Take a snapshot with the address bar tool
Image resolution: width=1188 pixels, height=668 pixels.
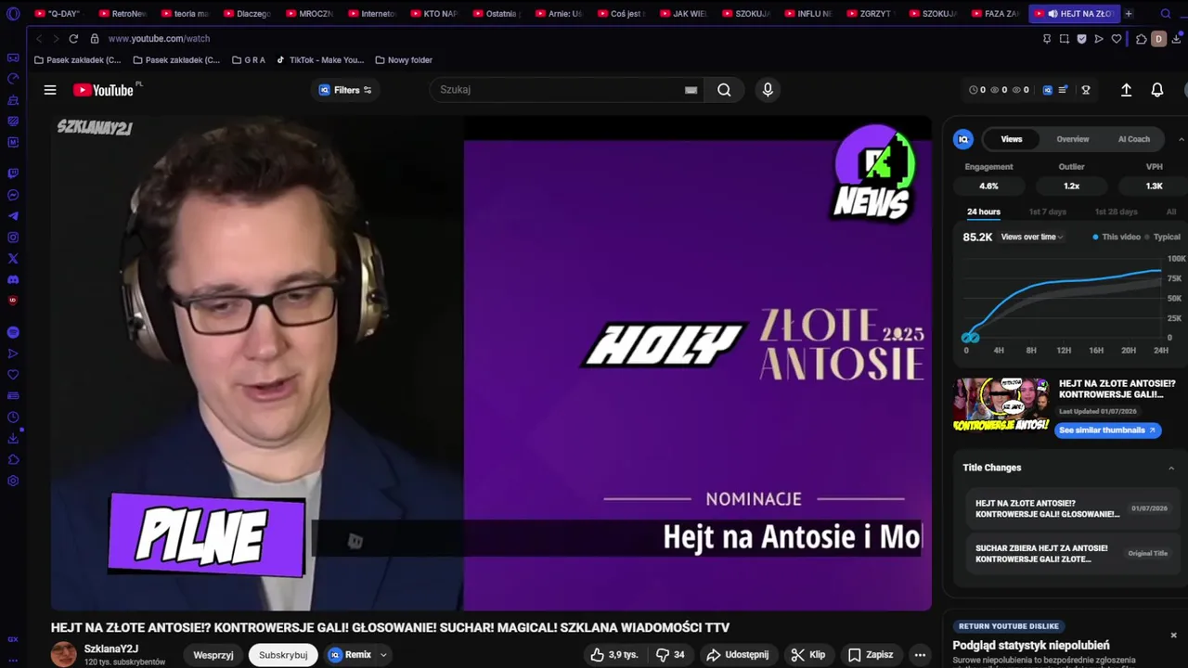pyautogui.click(x=1064, y=39)
